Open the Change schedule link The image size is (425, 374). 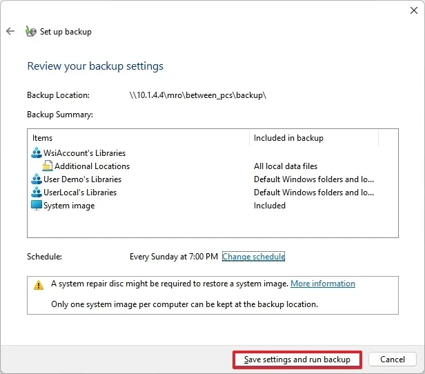click(253, 257)
